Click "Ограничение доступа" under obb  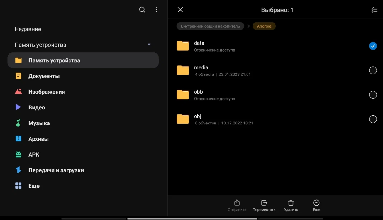(x=214, y=99)
